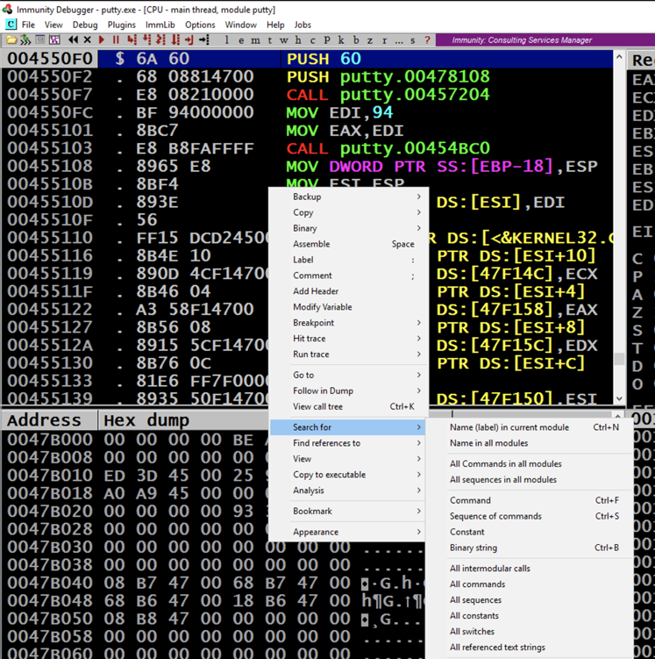
Task: Show Memory map with 'm' button
Action: point(255,40)
